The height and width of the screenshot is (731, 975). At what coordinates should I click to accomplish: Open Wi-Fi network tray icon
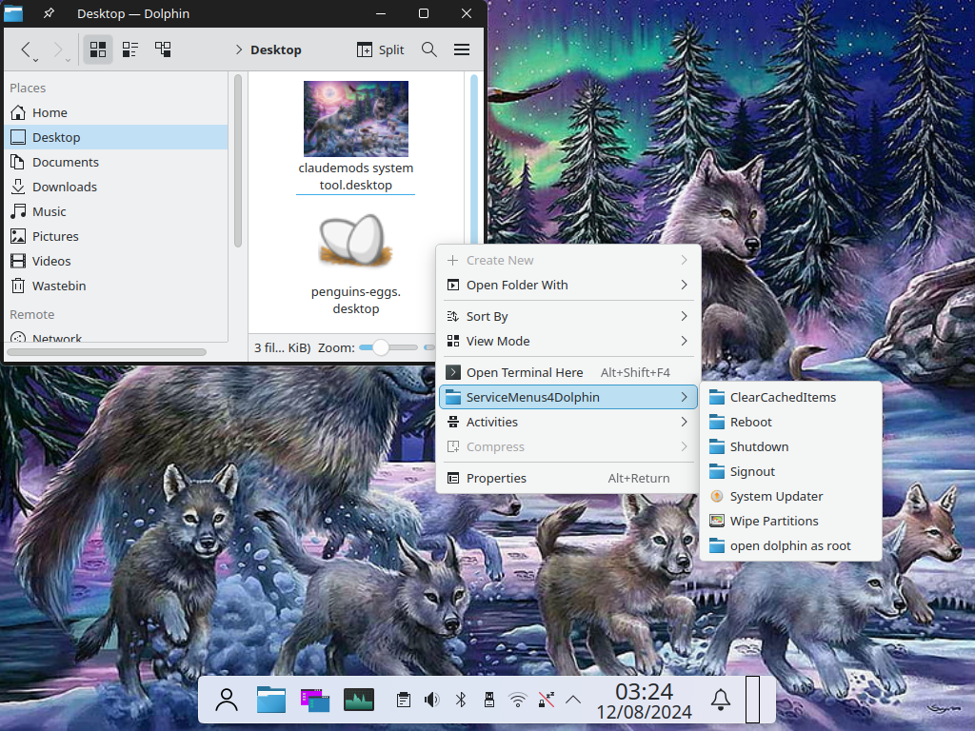[x=517, y=700]
